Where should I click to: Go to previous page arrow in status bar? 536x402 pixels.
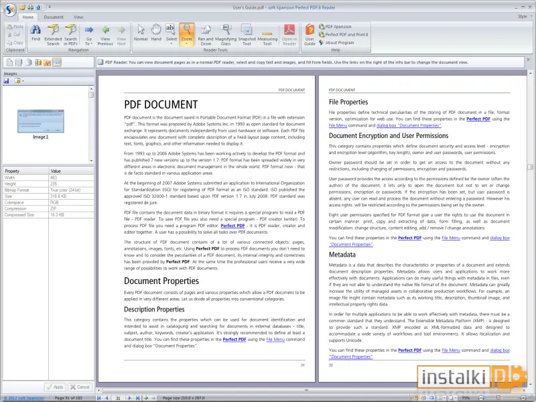(x=107, y=398)
